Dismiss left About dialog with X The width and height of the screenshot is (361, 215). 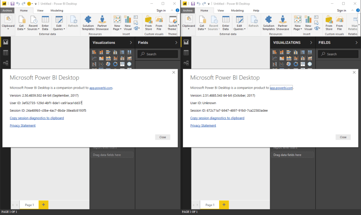coord(174,72)
